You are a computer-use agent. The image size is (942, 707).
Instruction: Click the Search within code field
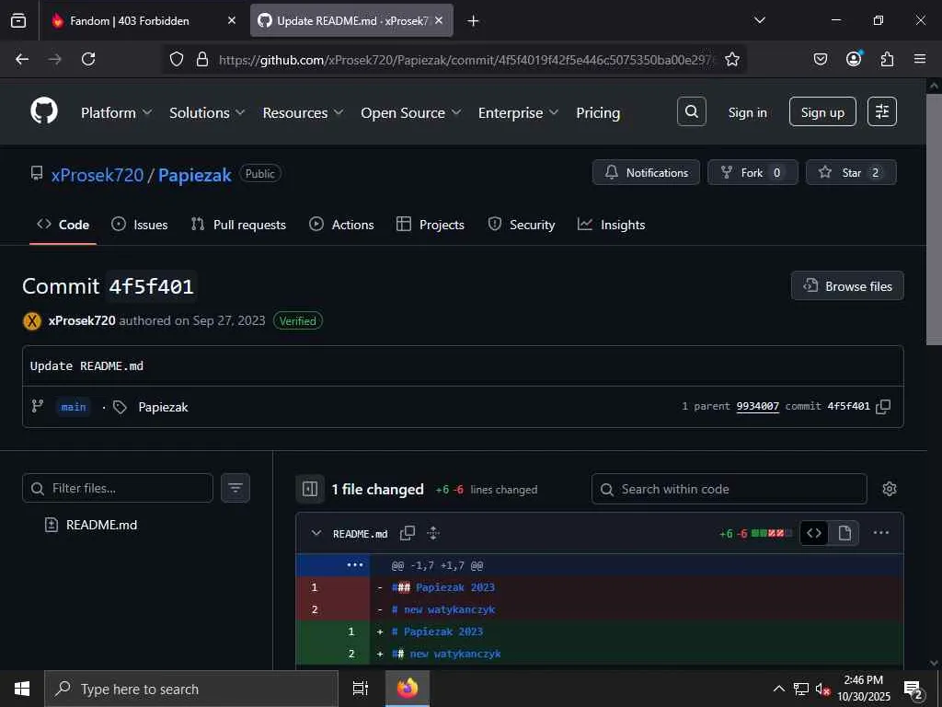tap(729, 489)
